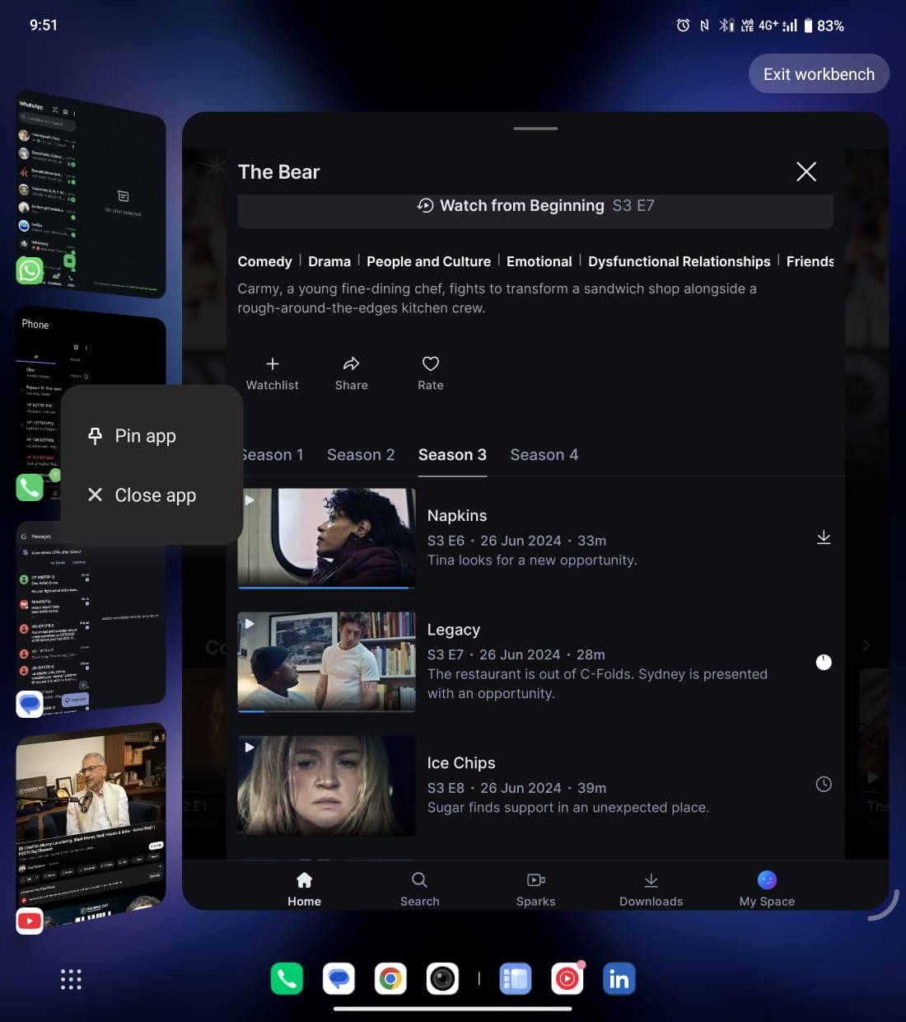Tap the Legacy episode title
Image resolution: width=906 pixels, height=1022 pixels.
pos(454,630)
